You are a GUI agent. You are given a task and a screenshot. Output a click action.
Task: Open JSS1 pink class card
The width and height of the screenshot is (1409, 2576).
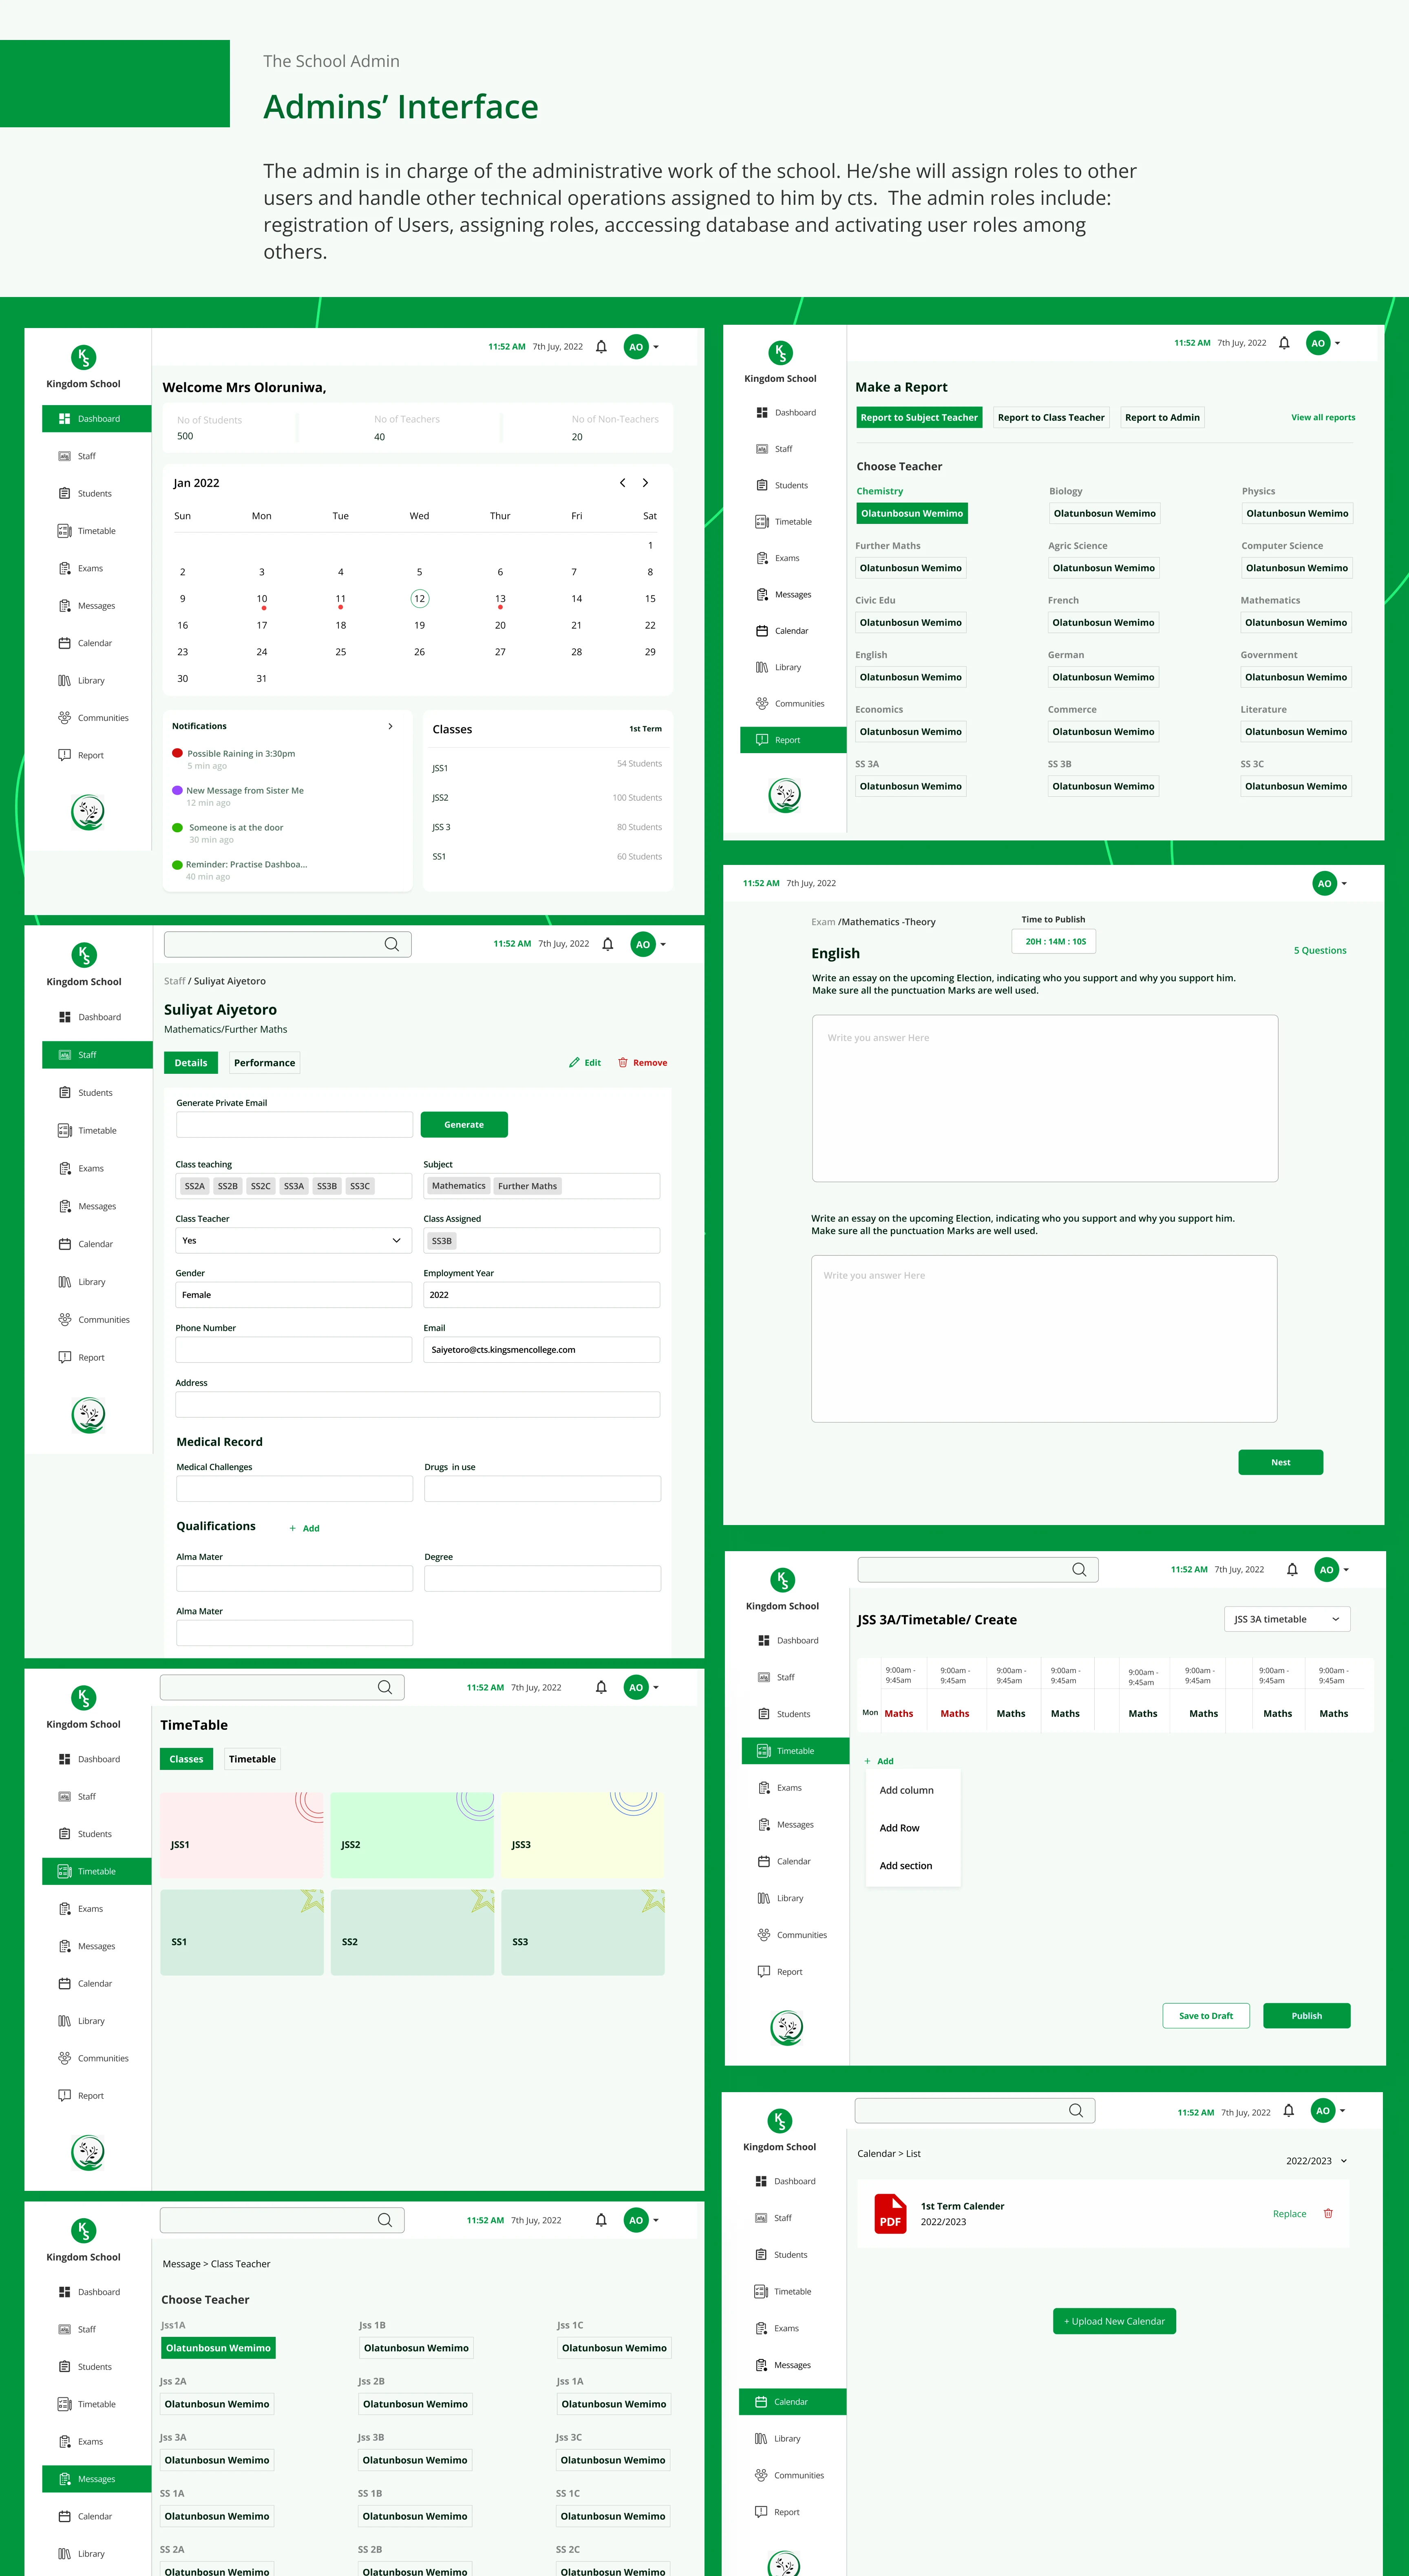click(242, 1835)
